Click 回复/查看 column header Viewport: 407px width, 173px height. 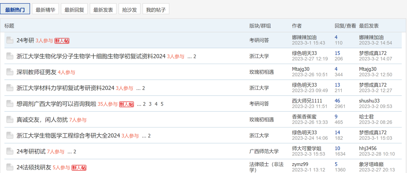(345, 26)
